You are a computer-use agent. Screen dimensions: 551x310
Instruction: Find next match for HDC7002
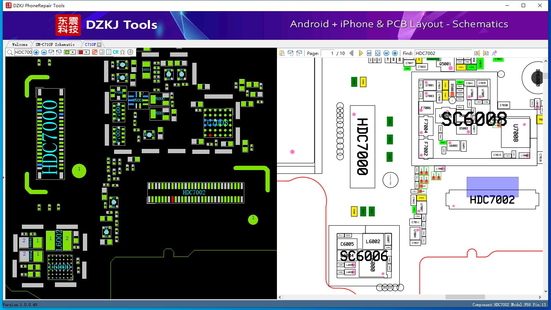tap(486, 53)
